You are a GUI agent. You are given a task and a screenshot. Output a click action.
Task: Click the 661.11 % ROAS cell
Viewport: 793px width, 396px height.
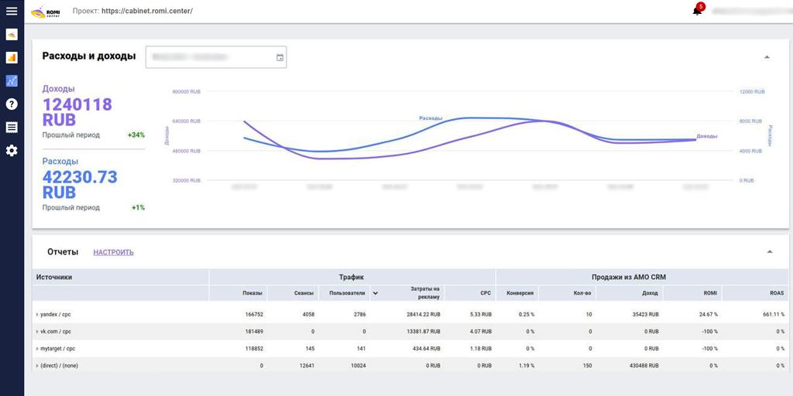coord(774,314)
